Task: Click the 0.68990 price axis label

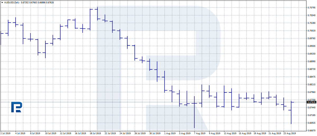Action: click(311, 61)
